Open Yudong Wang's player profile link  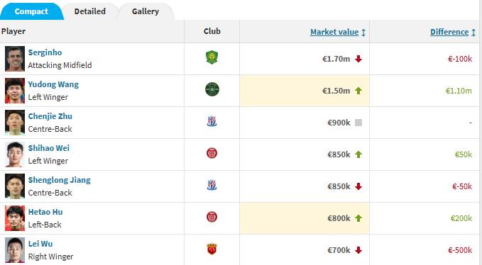click(x=53, y=84)
